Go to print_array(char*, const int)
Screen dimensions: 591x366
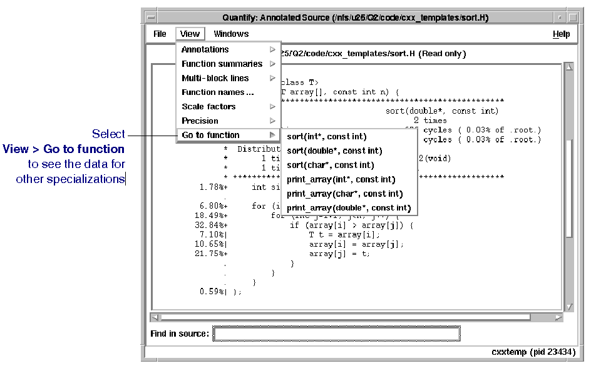point(349,194)
